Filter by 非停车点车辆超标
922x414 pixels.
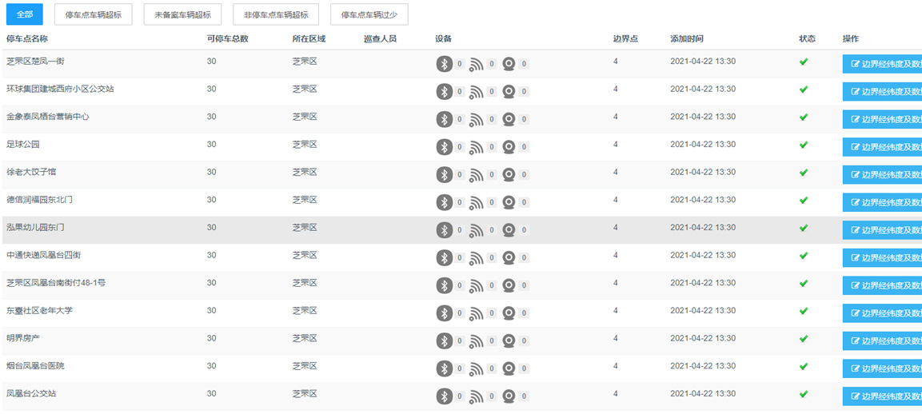tap(276, 14)
